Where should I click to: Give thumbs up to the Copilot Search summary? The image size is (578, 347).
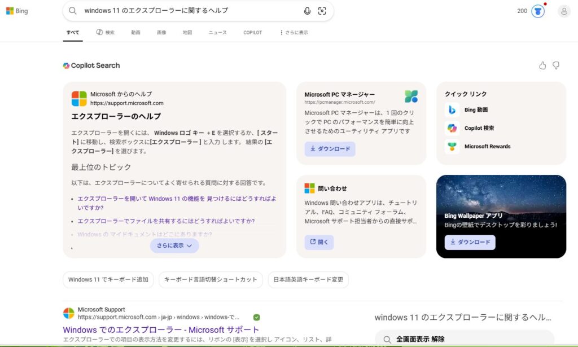pyautogui.click(x=542, y=65)
